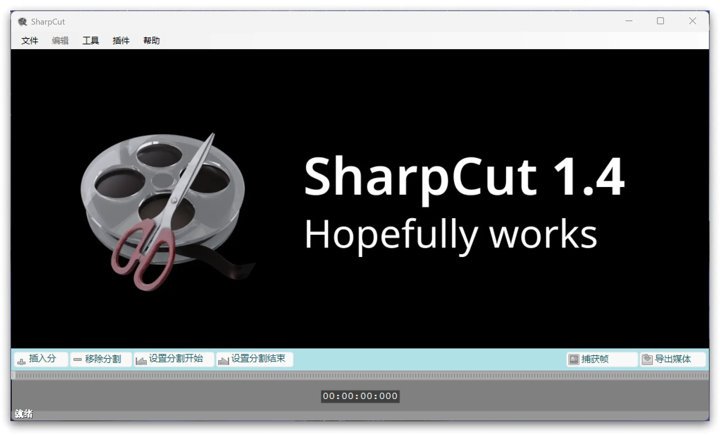
Task: Click the timeline seek bar track
Action: (360, 375)
